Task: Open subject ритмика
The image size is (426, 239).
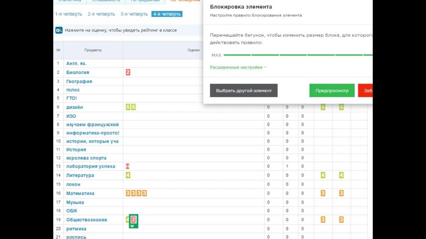Action: (x=76, y=229)
